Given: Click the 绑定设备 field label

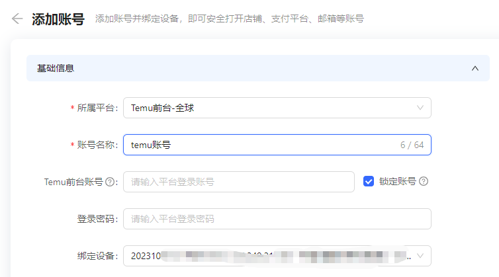Looking at the screenshot, I should click(x=96, y=255).
